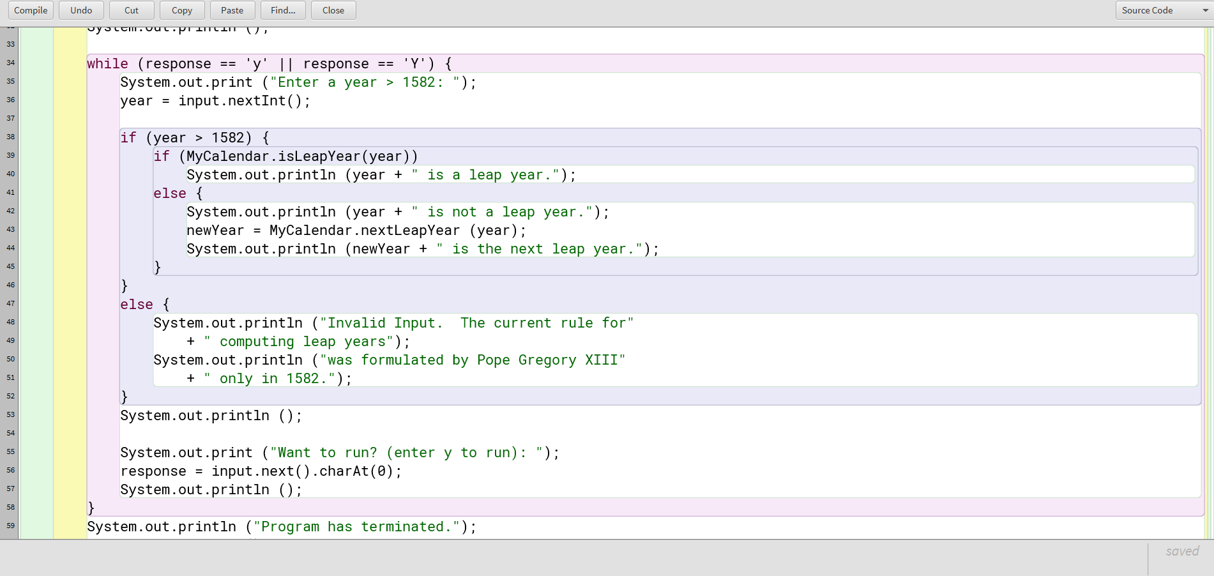Click line number 58
The width and height of the screenshot is (1214, 576).
tap(10, 507)
